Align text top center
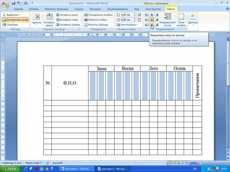The height and width of the screenshot is (172, 230). click(152, 15)
